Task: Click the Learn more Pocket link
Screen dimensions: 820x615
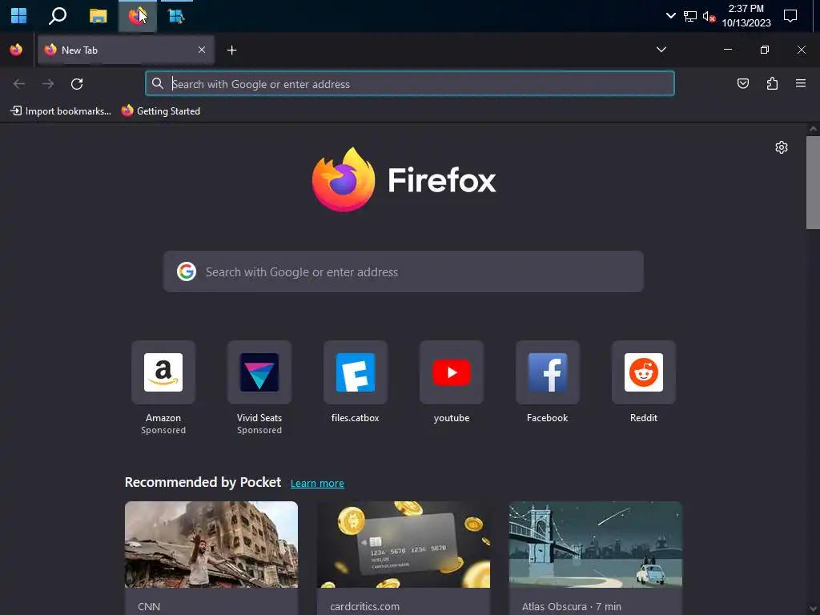Action: click(317, 483)
